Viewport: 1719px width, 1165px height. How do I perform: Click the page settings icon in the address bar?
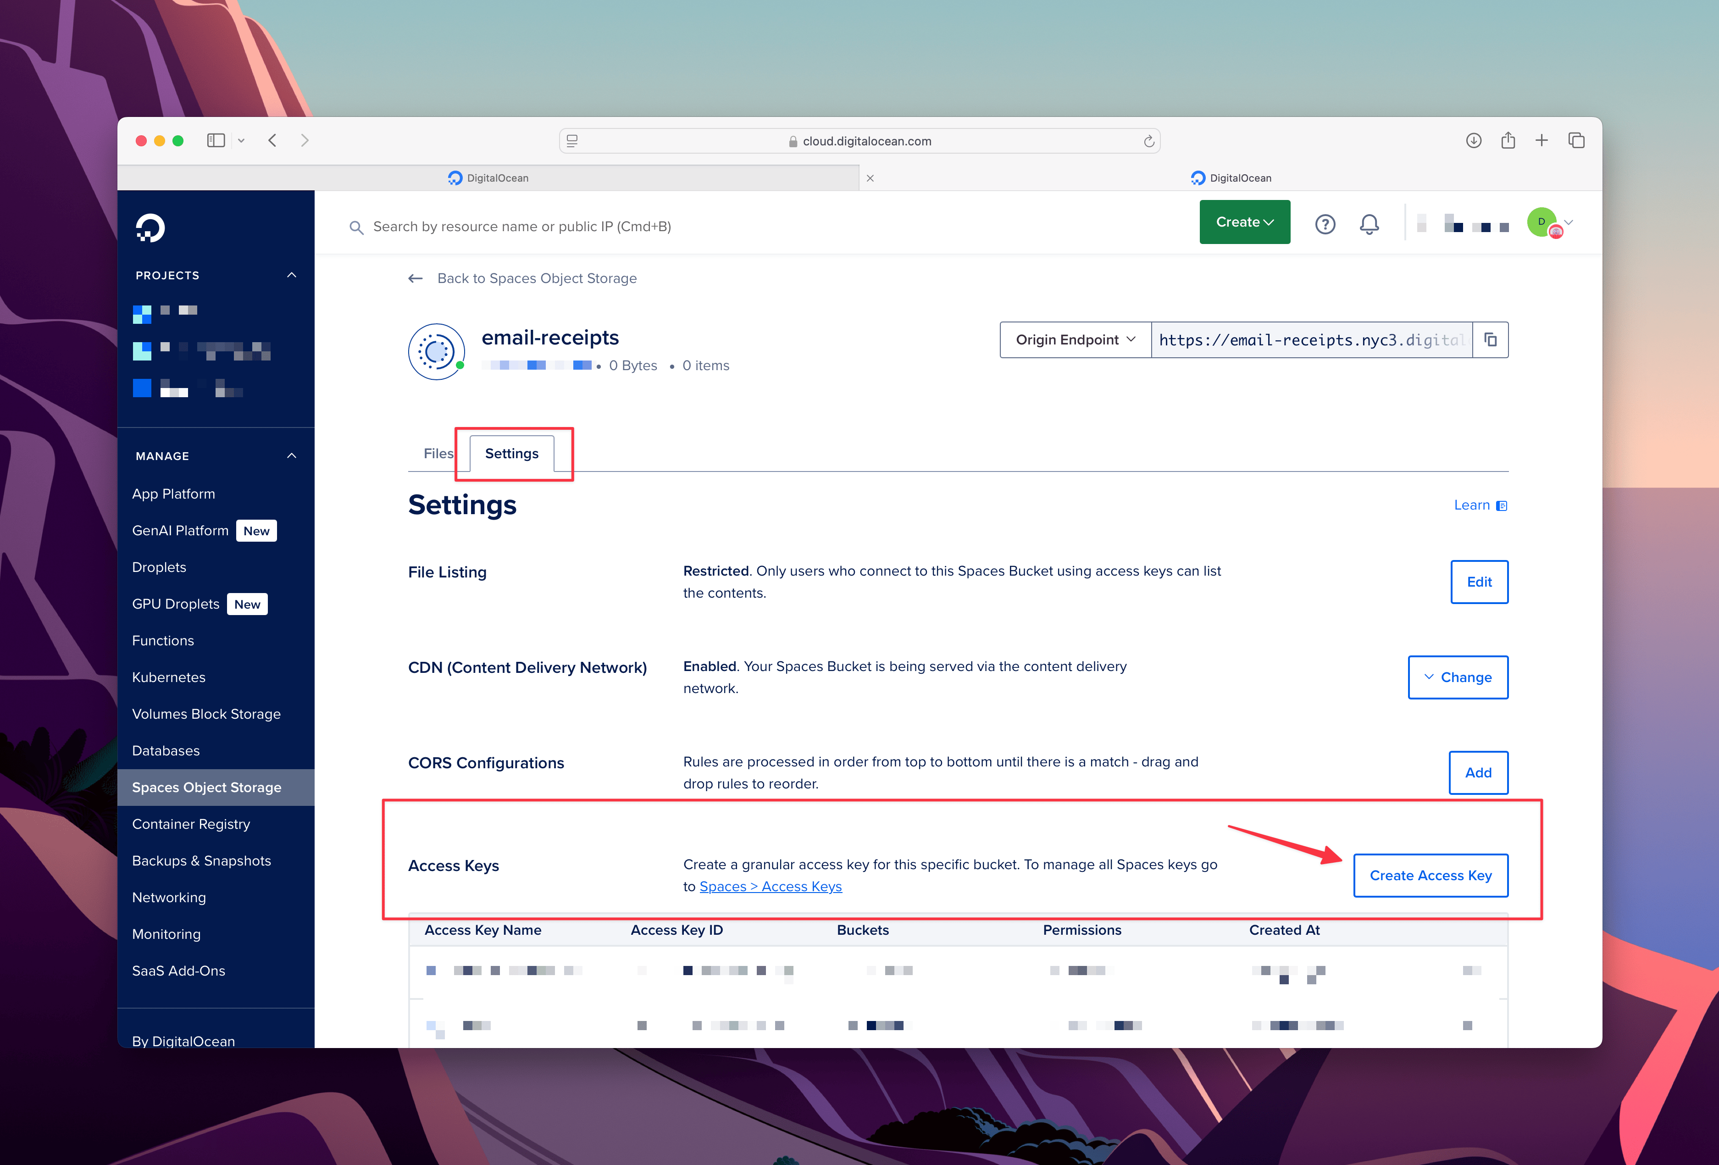click(x=572, y=140)
